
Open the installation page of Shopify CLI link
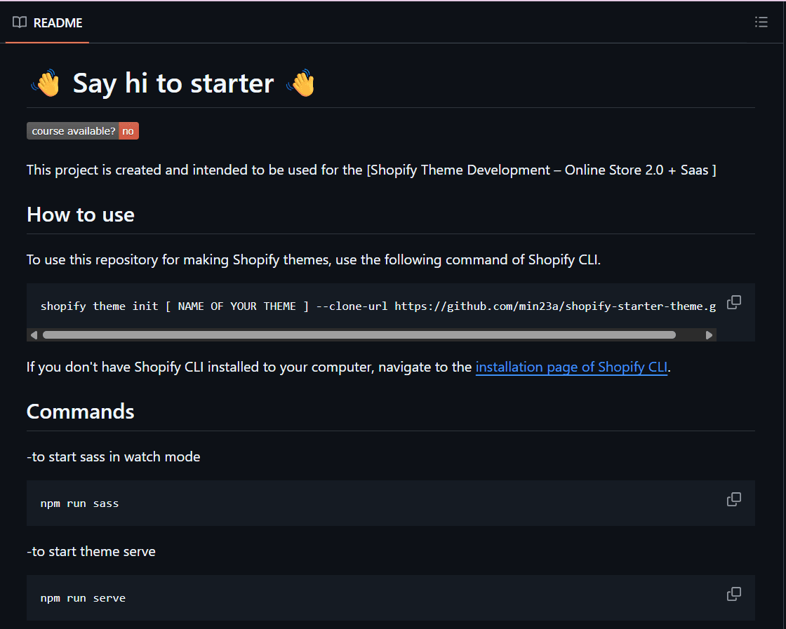571,367
